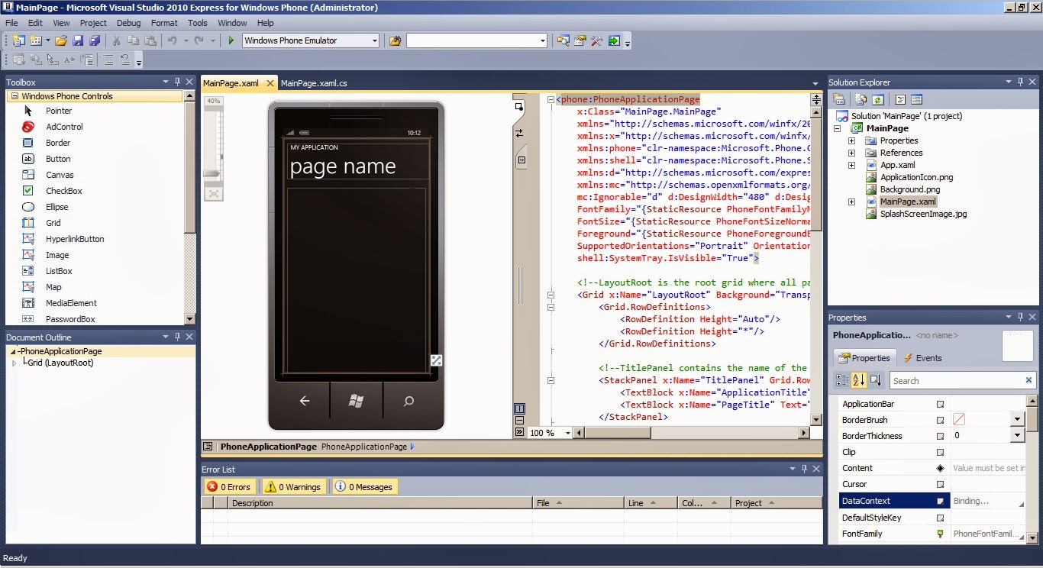Select SplashScreenImage.jpg in Solution Explorer
The image size is (1043, 568).
tap(923, 214)
